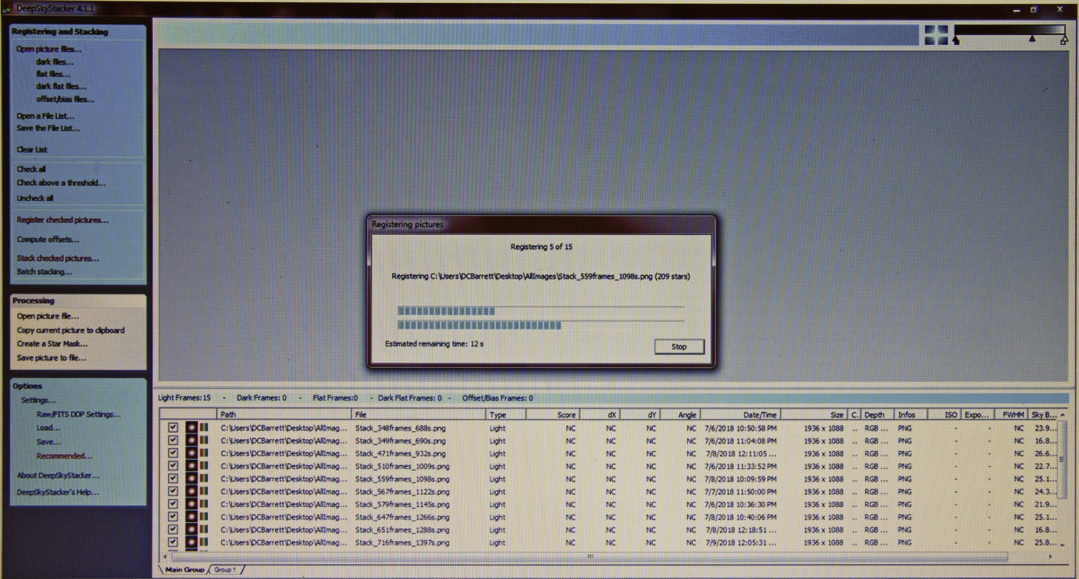The height and width of the screenshot is (579, 1079).
Task: Uncheck the Stack_348frames_688s.png checkbox
Action: [x=173, y=427]
